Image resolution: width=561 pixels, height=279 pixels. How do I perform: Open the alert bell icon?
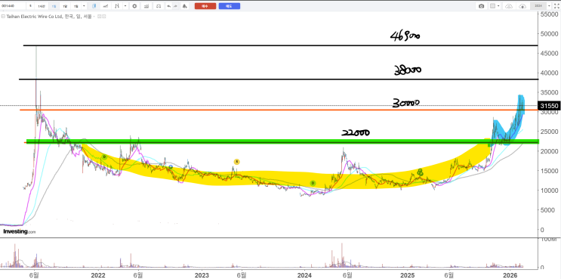185,6
